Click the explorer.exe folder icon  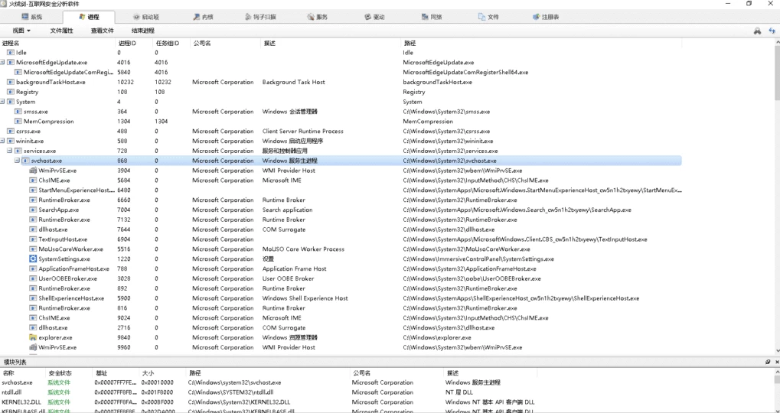tap(33, 337)
